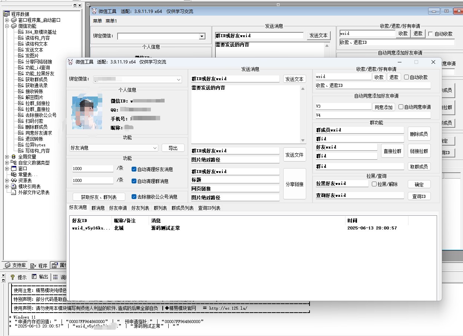
Task: Collapse the 微信功能 tree node
Action: (x=7, y=26)
